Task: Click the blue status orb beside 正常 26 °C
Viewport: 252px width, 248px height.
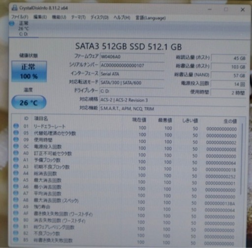Action: pyautogui.click(x=12, y=24)
